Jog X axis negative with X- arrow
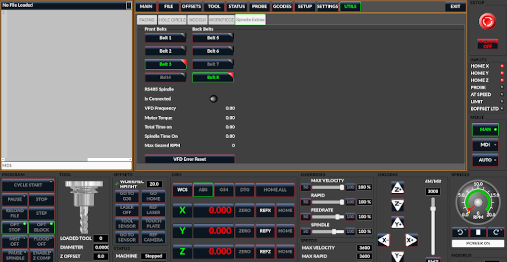The image size is (507, 262). pyautogui.click(x=385, y=240)
